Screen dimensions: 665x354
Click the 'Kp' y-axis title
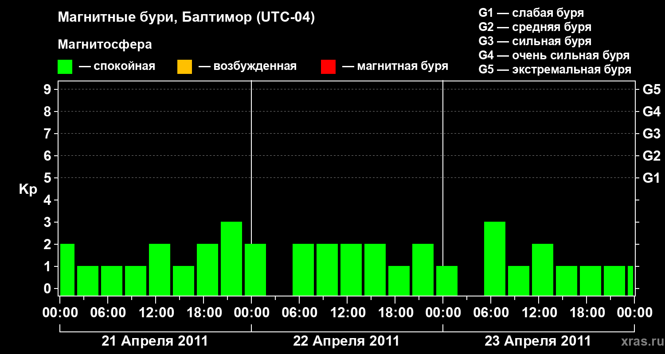tap(28, 189)
